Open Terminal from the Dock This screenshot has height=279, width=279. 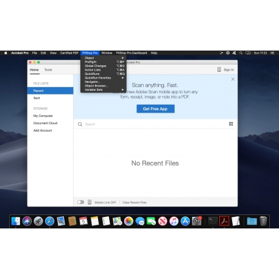click(x=213, y=221)
